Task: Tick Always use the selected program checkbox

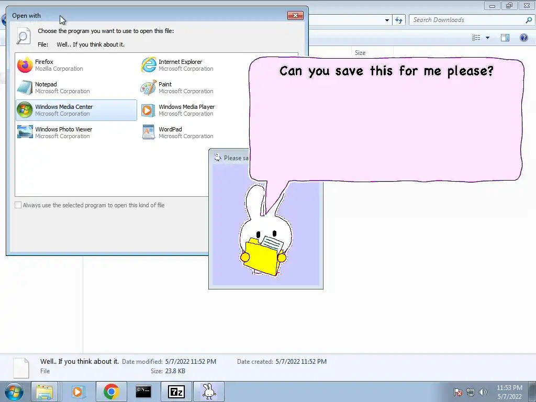Action: [x=18, y=205]
